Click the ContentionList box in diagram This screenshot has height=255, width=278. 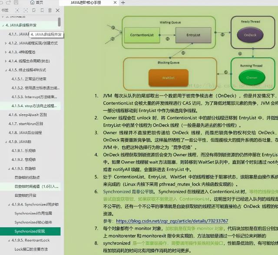(x=142, y=35)
